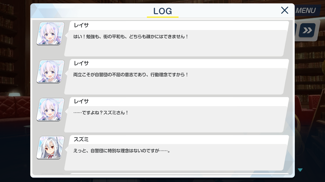Screen dimensions: 325x182
Task: Click Suzumi's message starting with えっと
Action: point(122,151)
